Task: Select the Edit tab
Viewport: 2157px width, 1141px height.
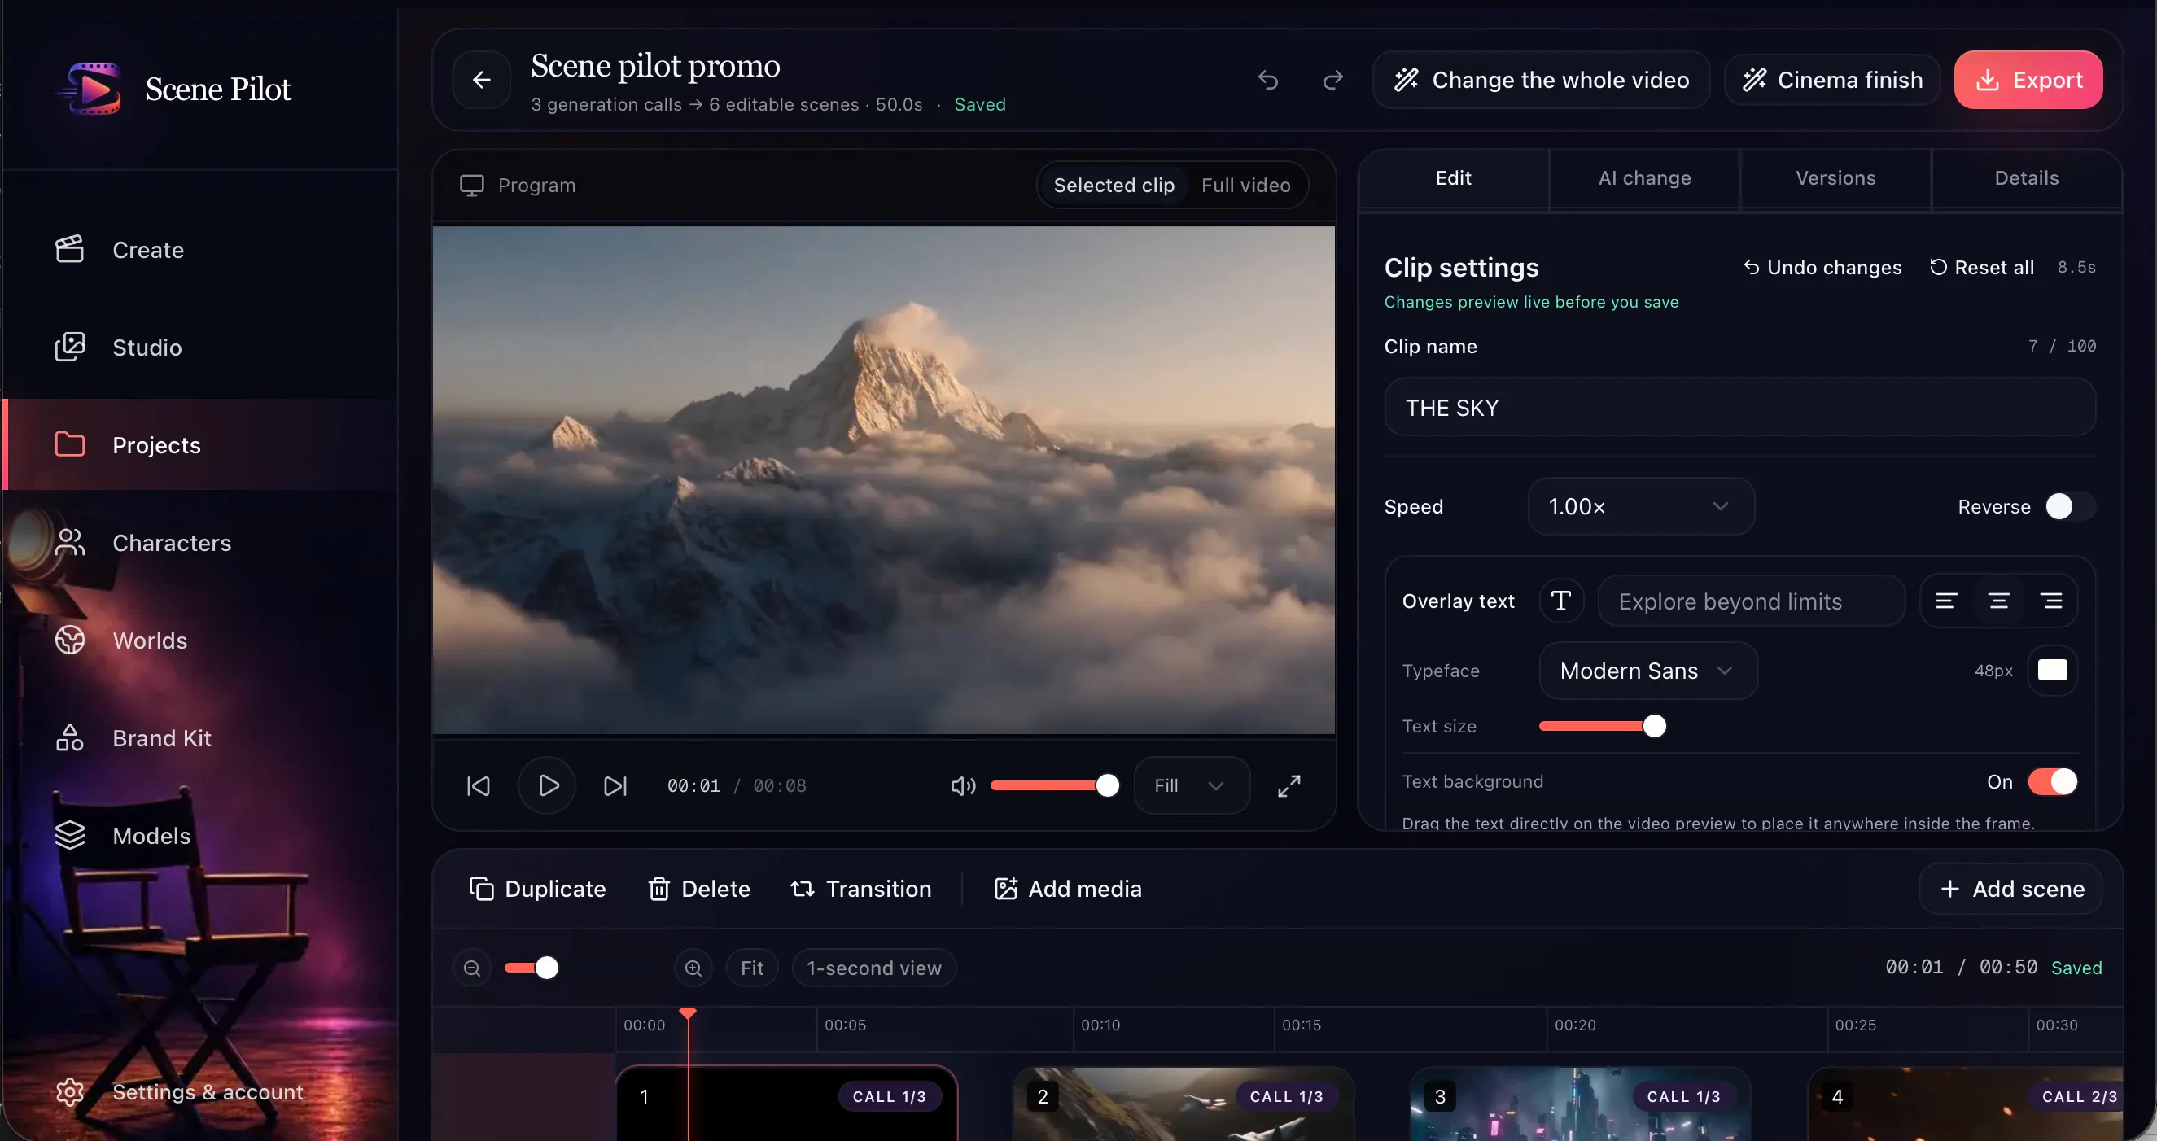Action: pyautogui.click(x=1453, y=178)
